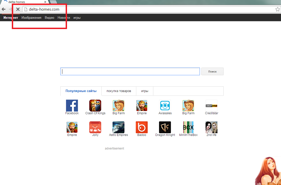281x185 pixels.
Task: Open the Badoo site icon
Action: tap(142, 127)
